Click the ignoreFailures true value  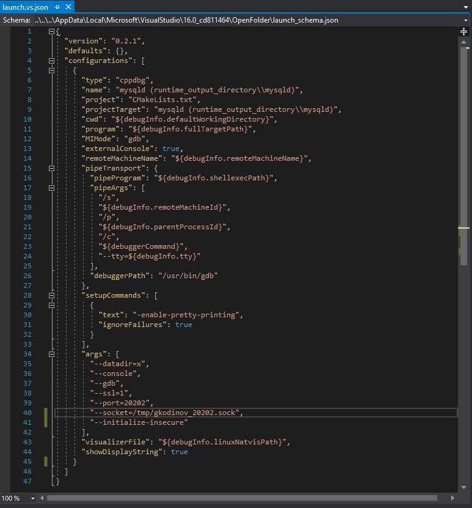coord(184,325)
